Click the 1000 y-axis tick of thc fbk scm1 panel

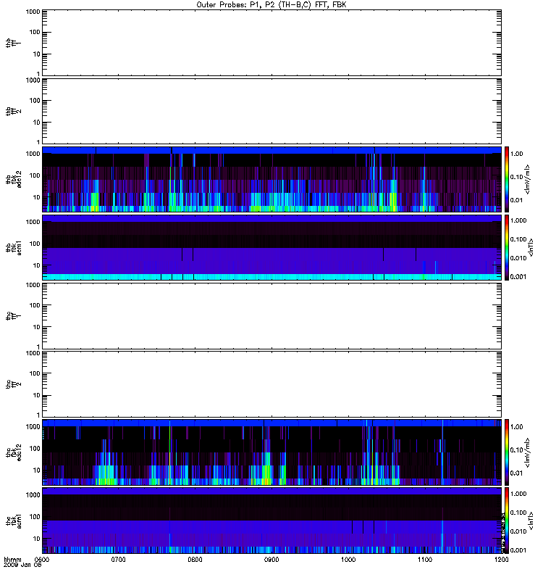33,495
